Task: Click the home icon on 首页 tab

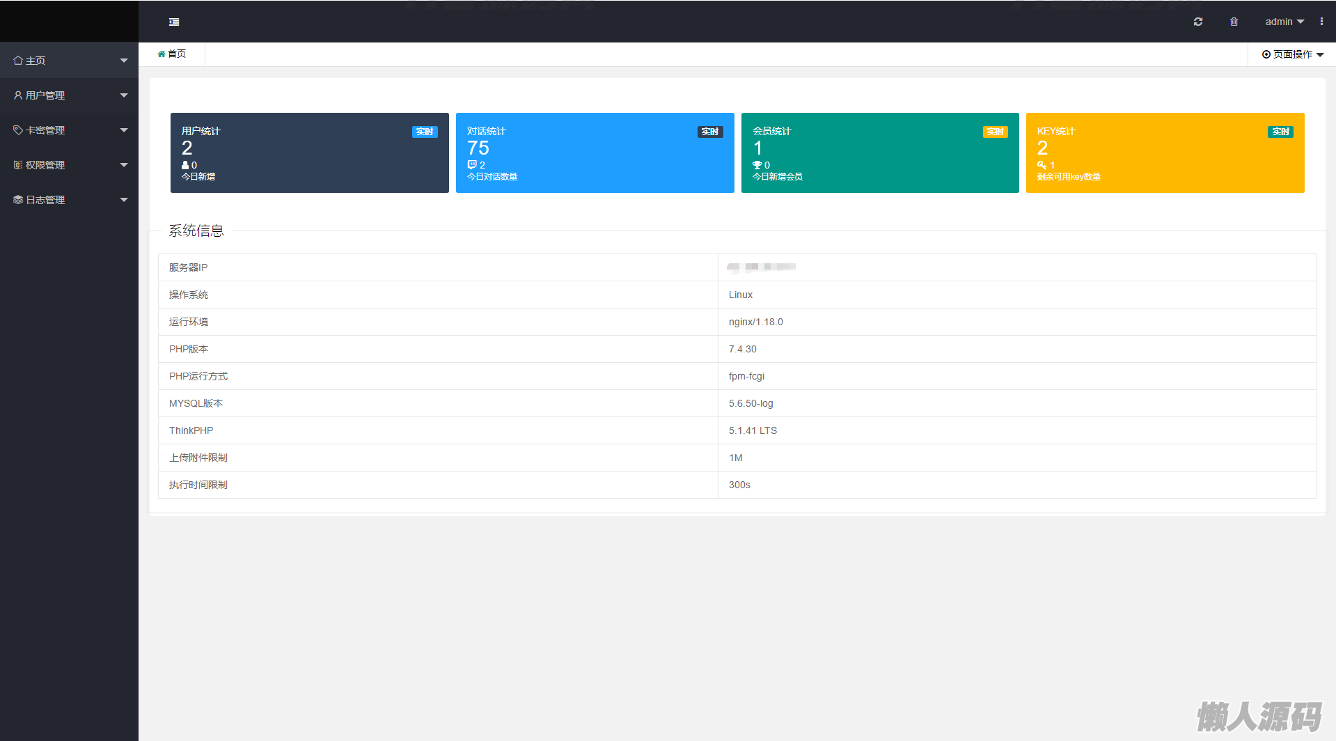Action: pyautogui.click(x=162, y=54)
